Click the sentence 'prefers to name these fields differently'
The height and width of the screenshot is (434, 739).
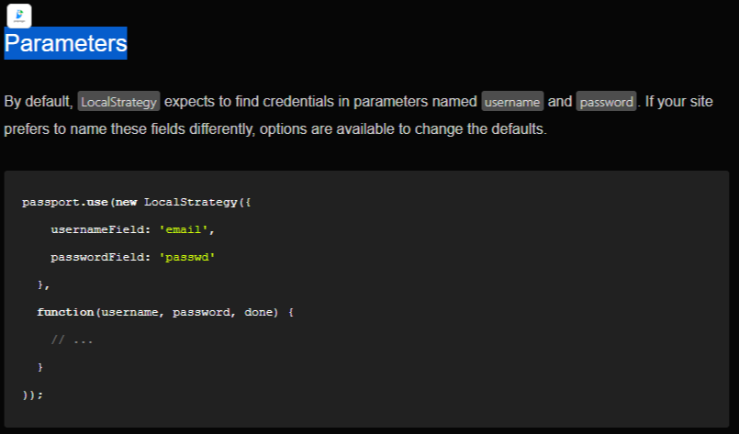pos(129,128)
